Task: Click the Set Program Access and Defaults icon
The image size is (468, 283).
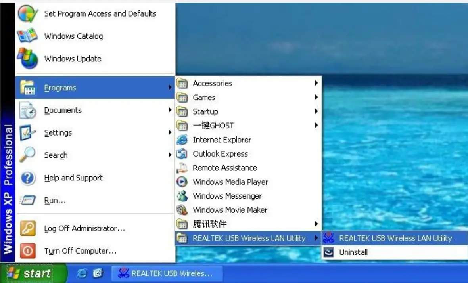Action: (x=27, y=13)
